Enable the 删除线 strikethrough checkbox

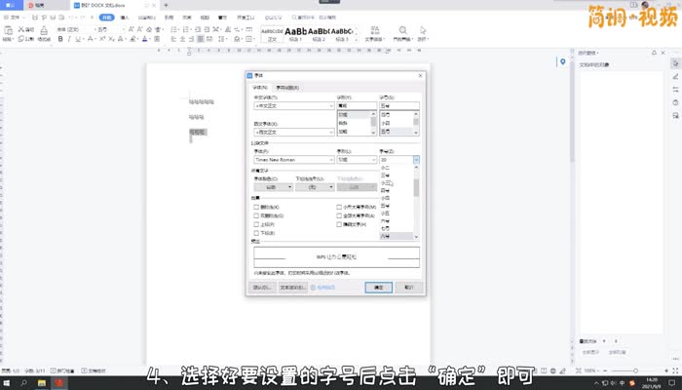pyautogui.click(x=256, y=208)
